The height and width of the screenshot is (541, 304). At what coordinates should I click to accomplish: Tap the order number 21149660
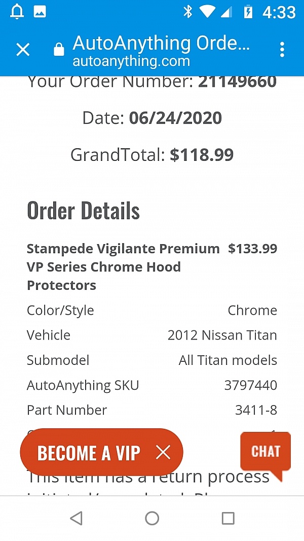pyautogui.click(x=237, y=81)
